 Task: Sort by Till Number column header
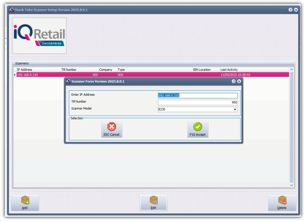(x=80, y=69)
